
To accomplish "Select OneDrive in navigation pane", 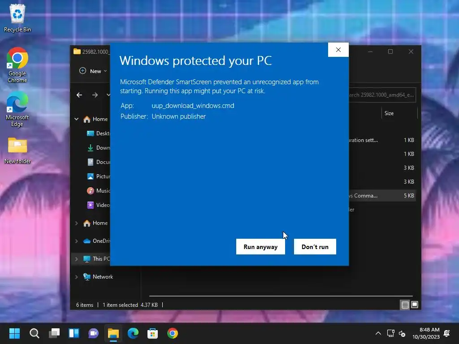I will pyautogui.click(x=97, y=241).
